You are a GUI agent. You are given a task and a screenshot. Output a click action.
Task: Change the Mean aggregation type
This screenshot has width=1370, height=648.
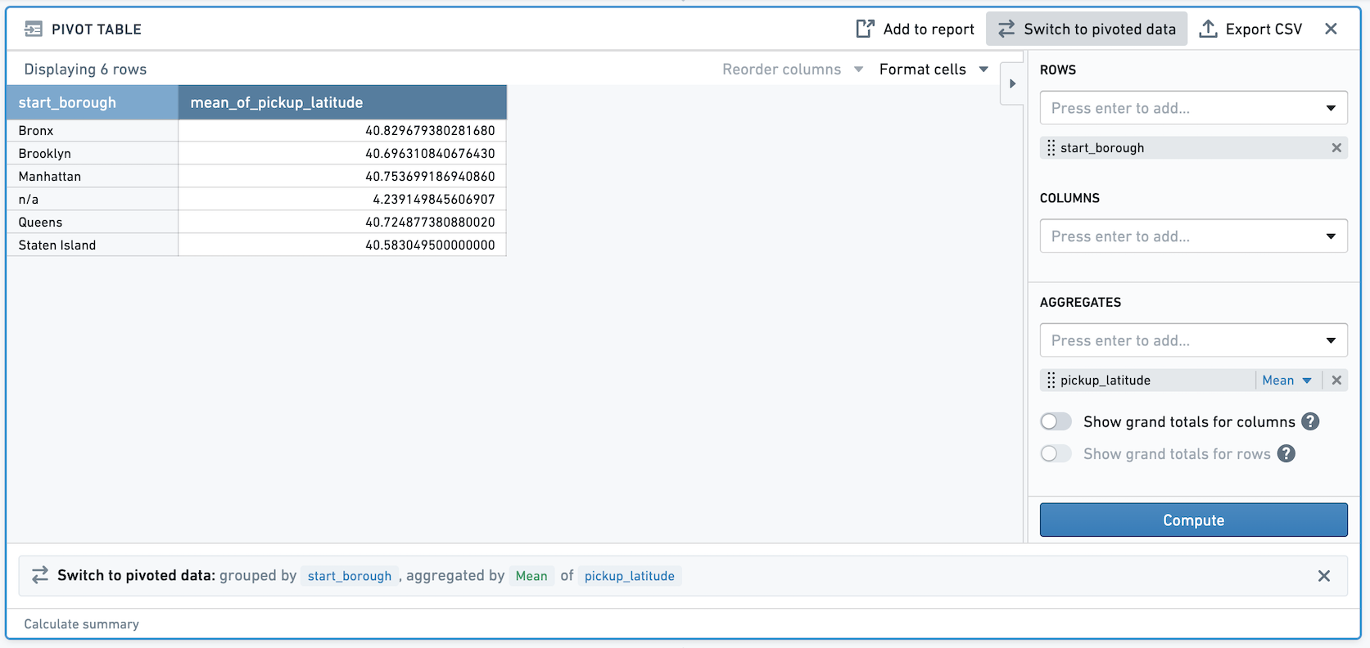(x=1287, y=380)
